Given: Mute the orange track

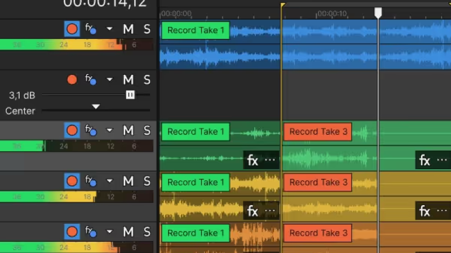Looking at the screenshot, I should 129,232.
